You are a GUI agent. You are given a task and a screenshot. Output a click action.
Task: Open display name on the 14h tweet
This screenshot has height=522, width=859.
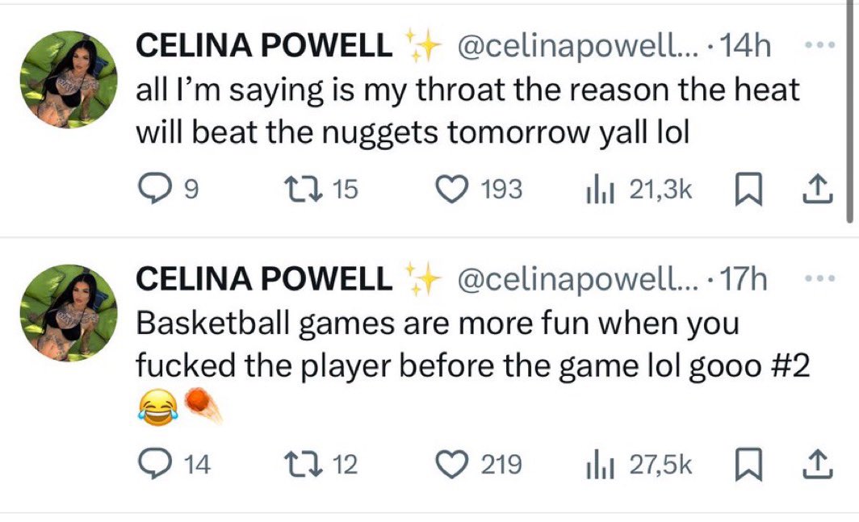[263, 48]
